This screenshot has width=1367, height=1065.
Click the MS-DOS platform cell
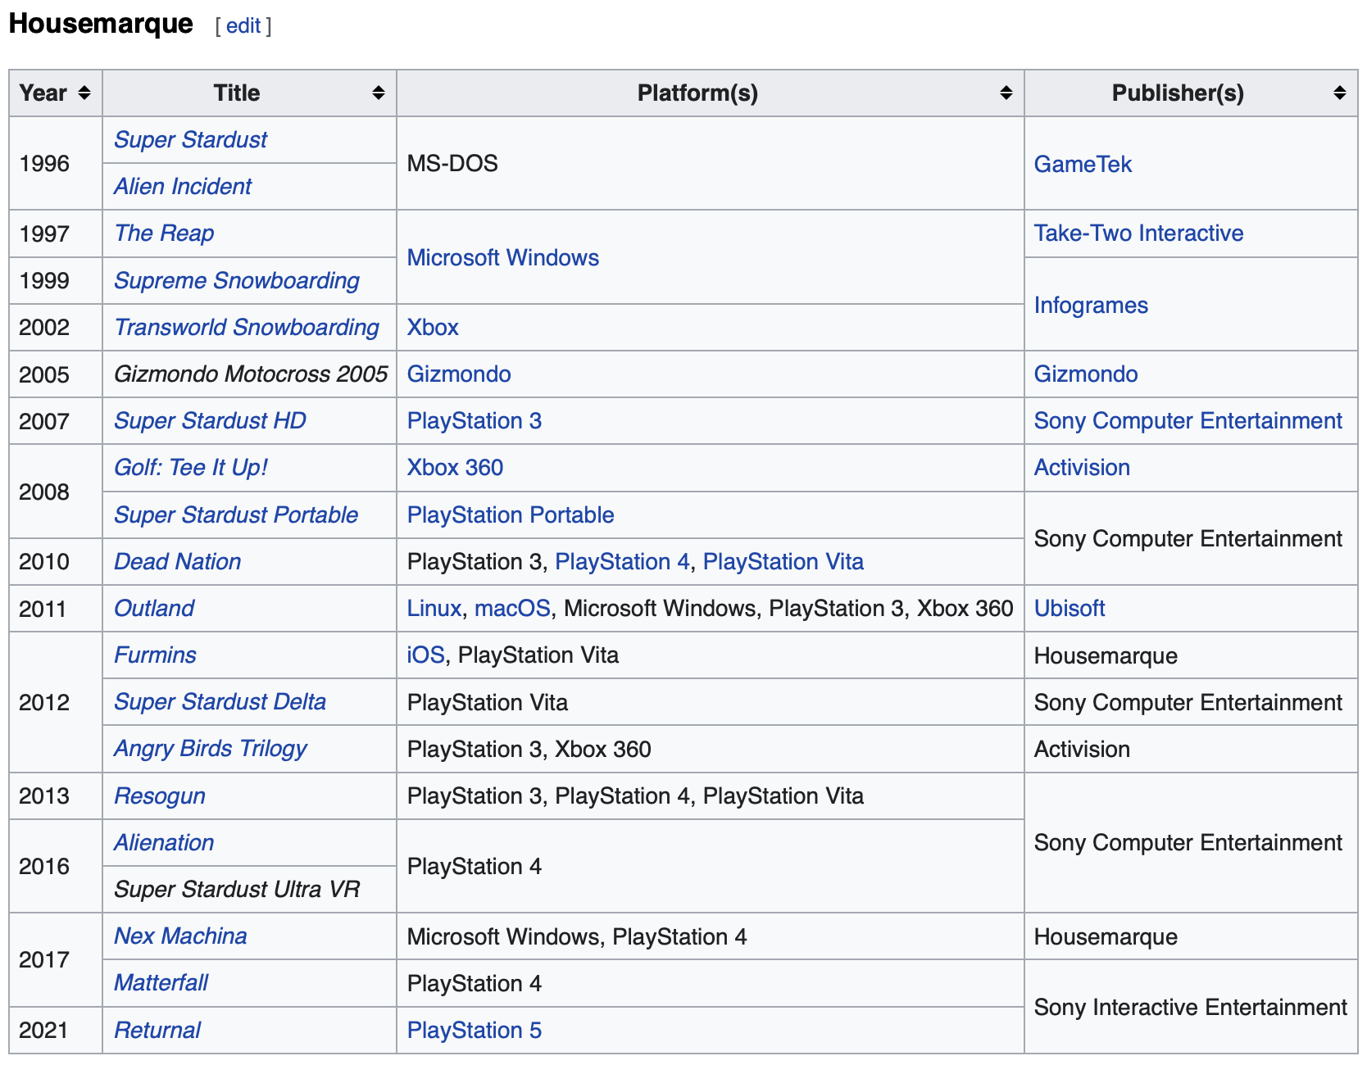tap(711, 163)
